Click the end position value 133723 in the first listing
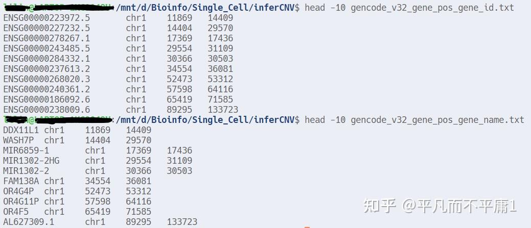531x228 pixels. click(223, 110)
